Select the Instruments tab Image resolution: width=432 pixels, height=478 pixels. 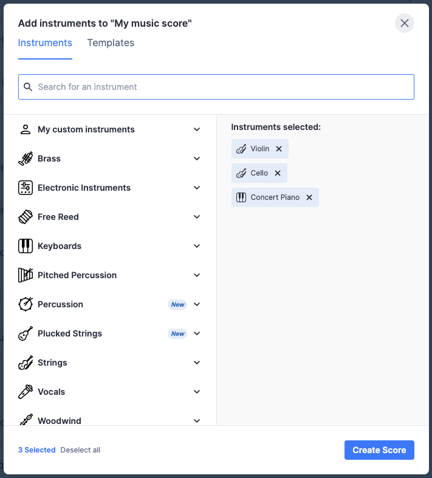point(45,43)
